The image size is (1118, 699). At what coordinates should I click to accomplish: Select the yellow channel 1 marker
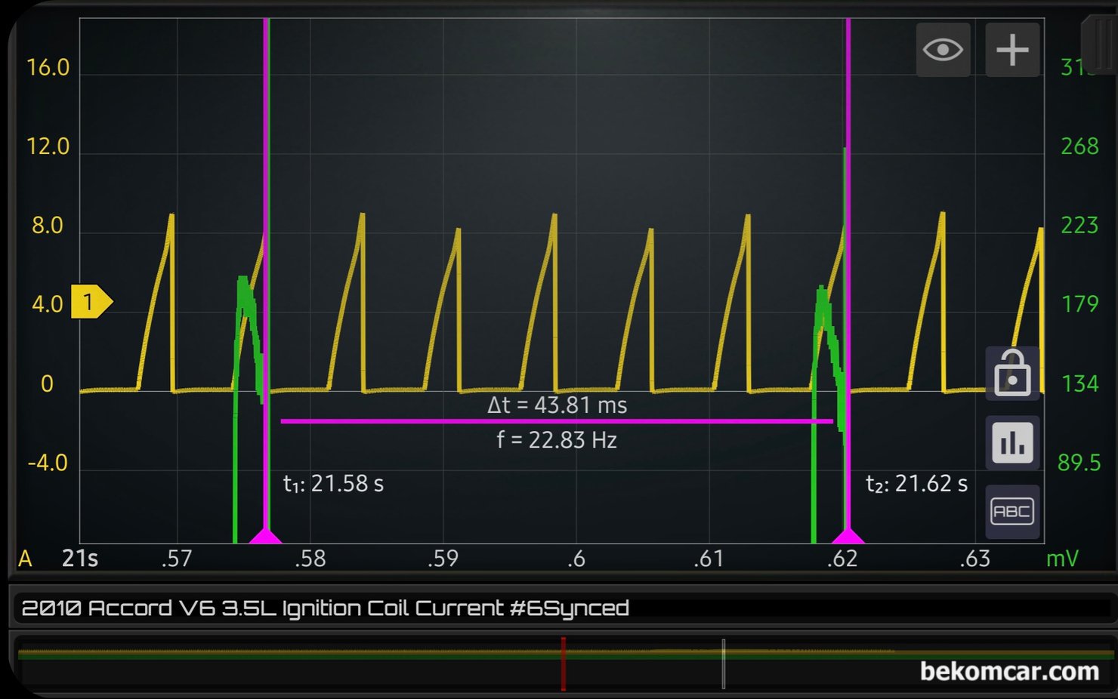(90, 302)
